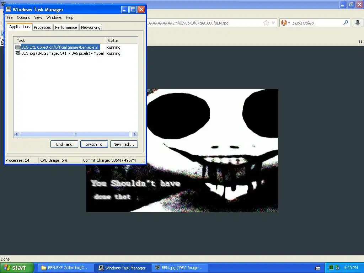Click the Task Manager title bar icon

(9, 9)
